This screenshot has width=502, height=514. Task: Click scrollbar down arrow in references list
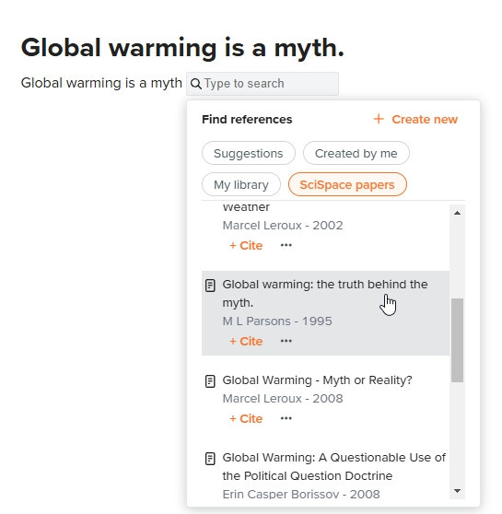(x=457, y=491)
